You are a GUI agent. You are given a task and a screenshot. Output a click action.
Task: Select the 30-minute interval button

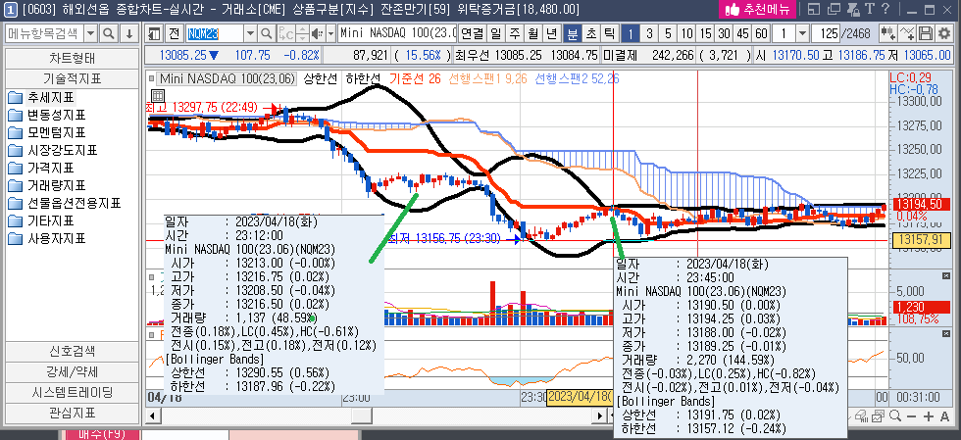(x=725, y=33)
